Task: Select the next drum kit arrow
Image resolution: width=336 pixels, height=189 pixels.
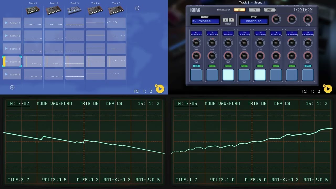Action: pyautogui.click(x=231, y=20)
